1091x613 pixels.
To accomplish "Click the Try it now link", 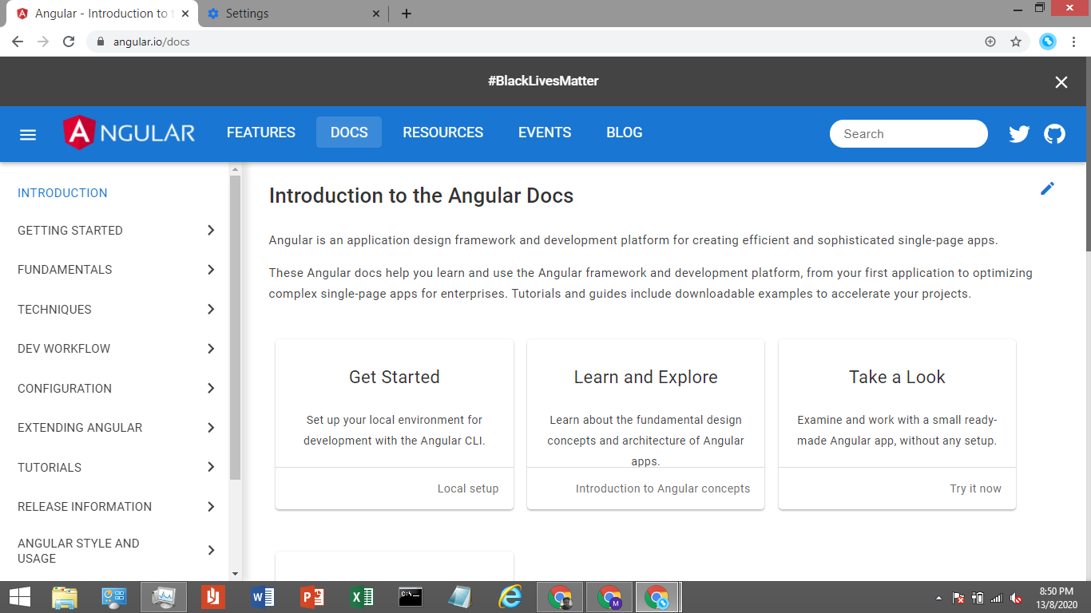I will pos(975,488).
